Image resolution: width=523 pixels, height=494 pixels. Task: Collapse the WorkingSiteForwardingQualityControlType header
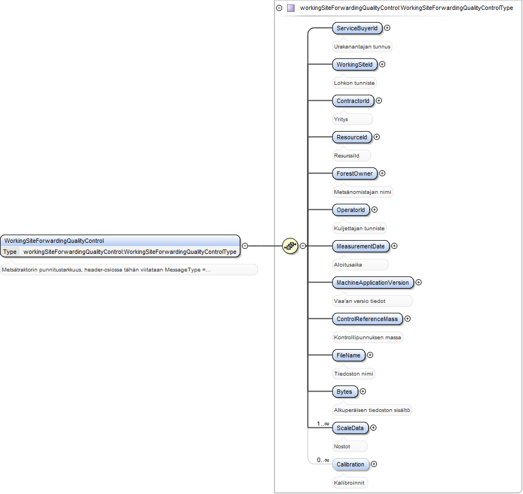pos(279,8)
